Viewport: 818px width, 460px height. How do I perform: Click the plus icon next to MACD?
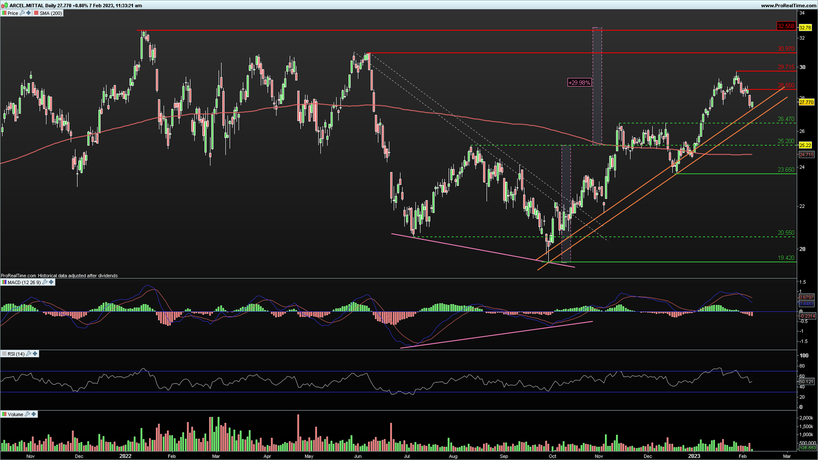pos(51,282)
